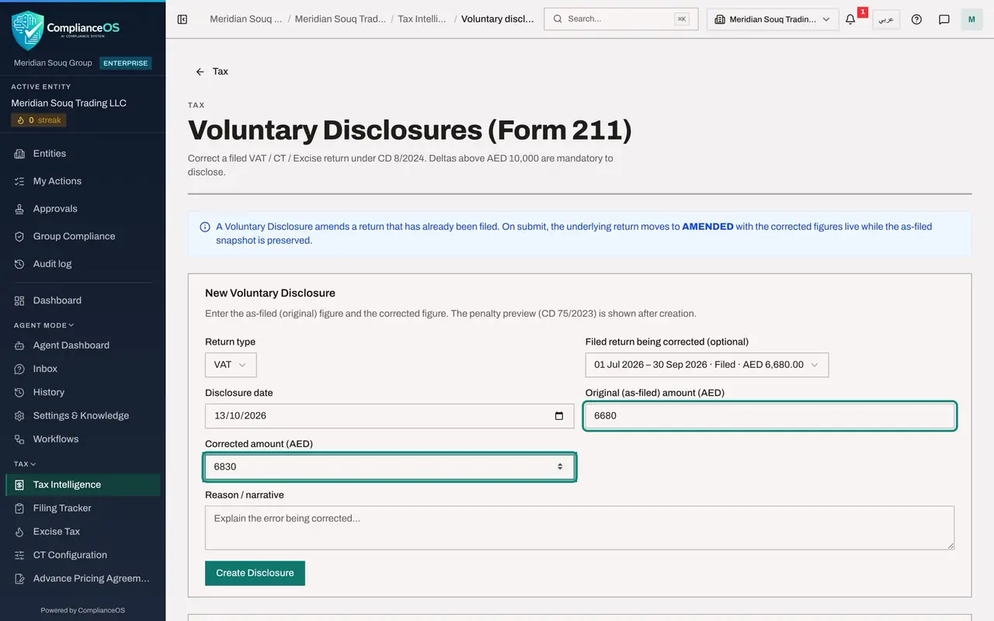Collapse the Agent Mode section
This screenshot has height=621, width=994.
[43, 325]
